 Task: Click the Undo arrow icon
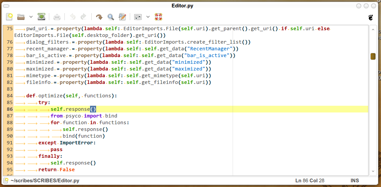point(72,17)
